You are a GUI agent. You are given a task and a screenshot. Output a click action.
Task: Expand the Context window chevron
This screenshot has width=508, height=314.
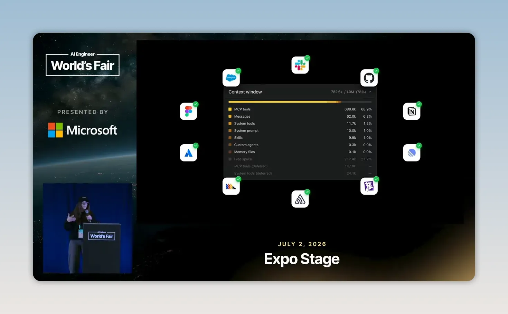[370, 92]
